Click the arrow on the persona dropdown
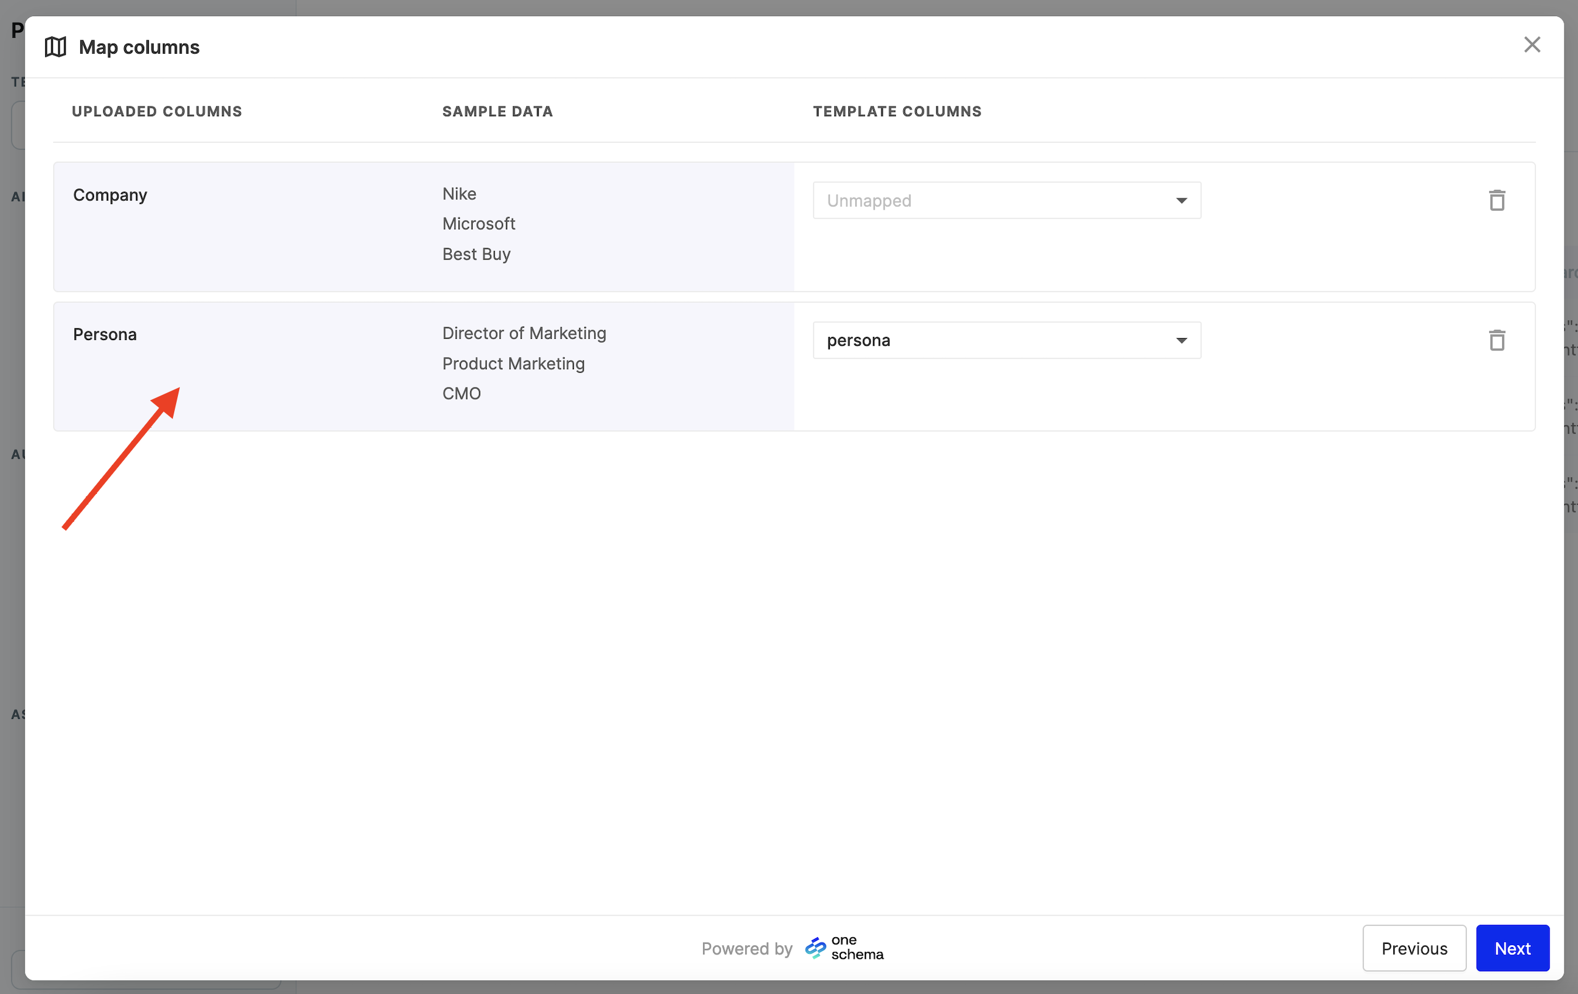Image resolution: width=1578 pixels, height=994 pixels. 1181,340
